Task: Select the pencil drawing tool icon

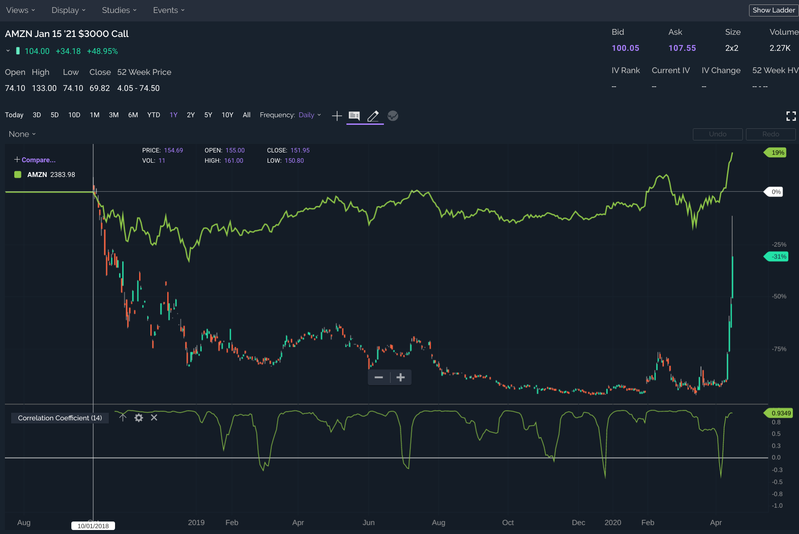Action: click(373, 116)
